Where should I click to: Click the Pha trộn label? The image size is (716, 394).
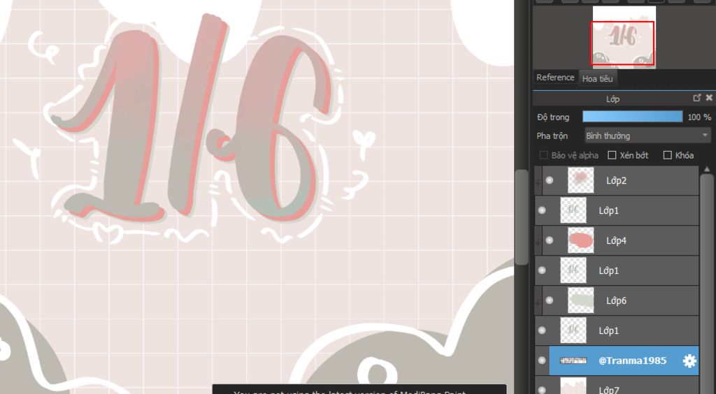click(x=552, y=136)
